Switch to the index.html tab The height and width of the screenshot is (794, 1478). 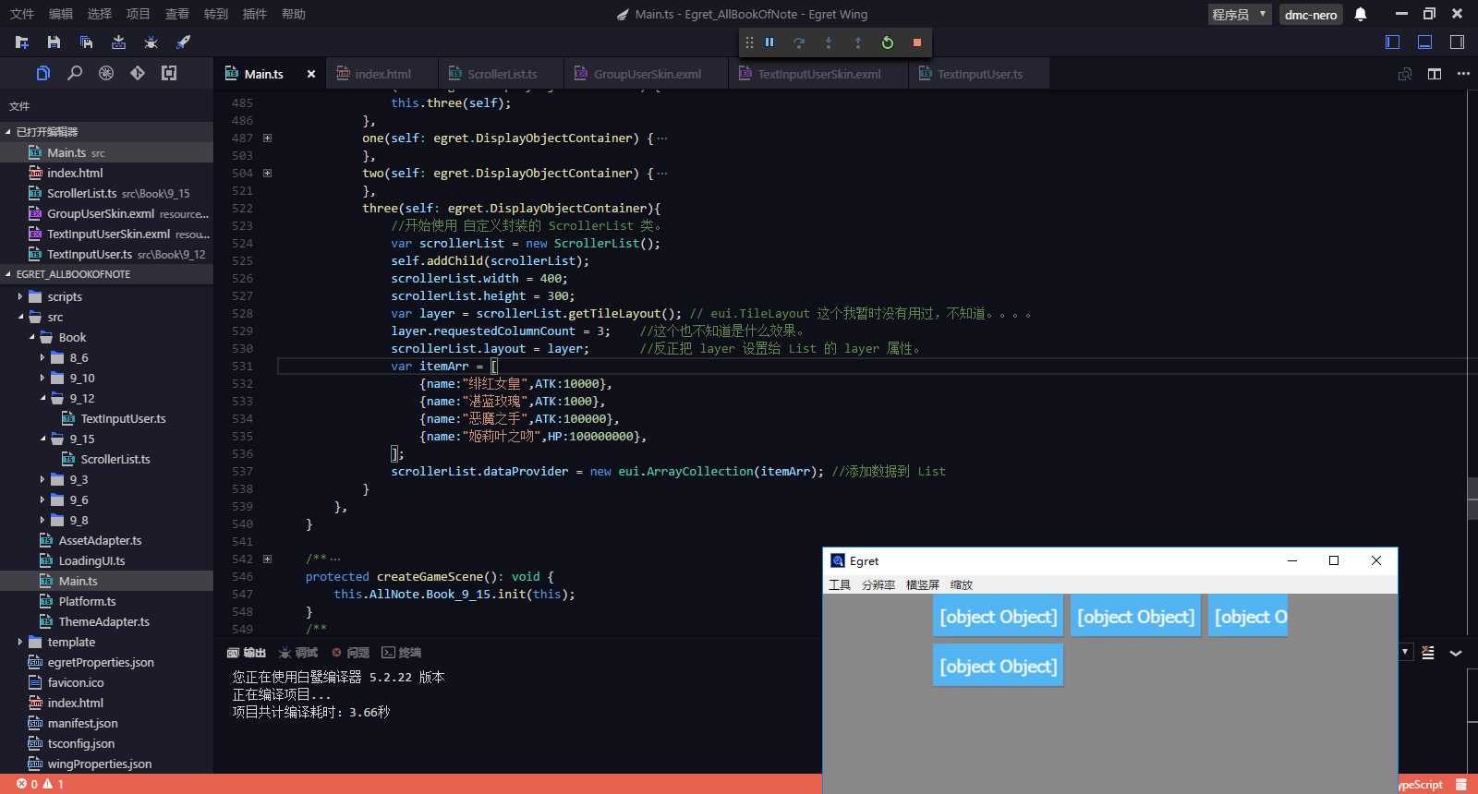click(x=380, y=74)
